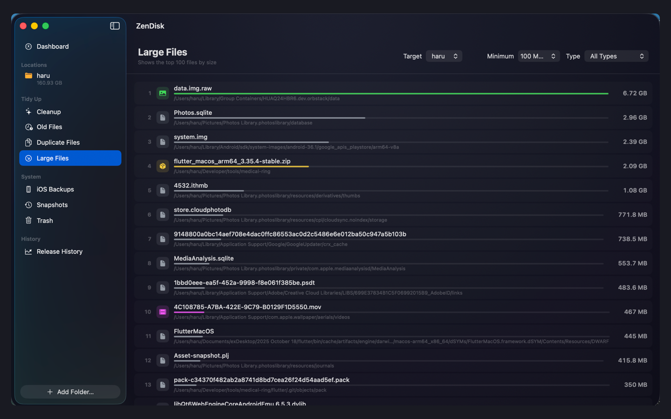Click the 467 MB size value
Image resolution: width=671 pixels, height=419 pixels.
pyautogui.click(x=636, y=312)
